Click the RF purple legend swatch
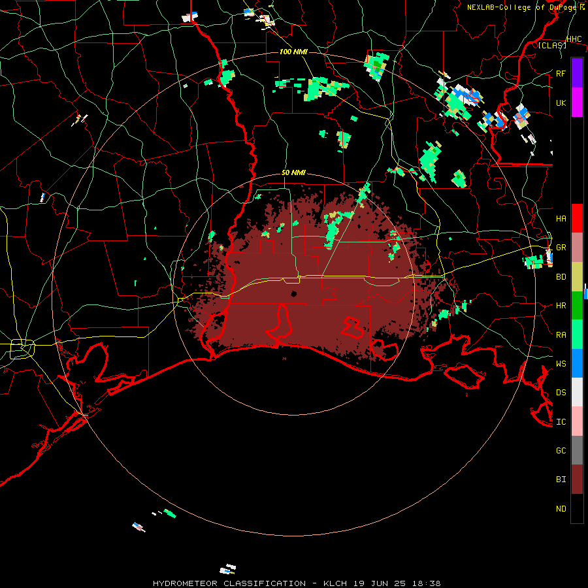 pyautogui.click(x=577, y=73)
